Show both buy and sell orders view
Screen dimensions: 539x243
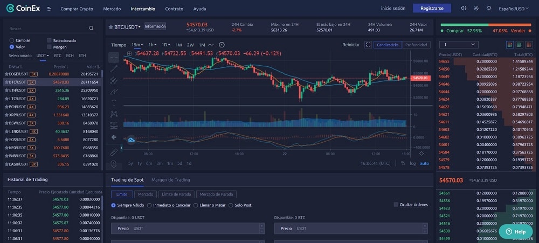coord(510,45)
